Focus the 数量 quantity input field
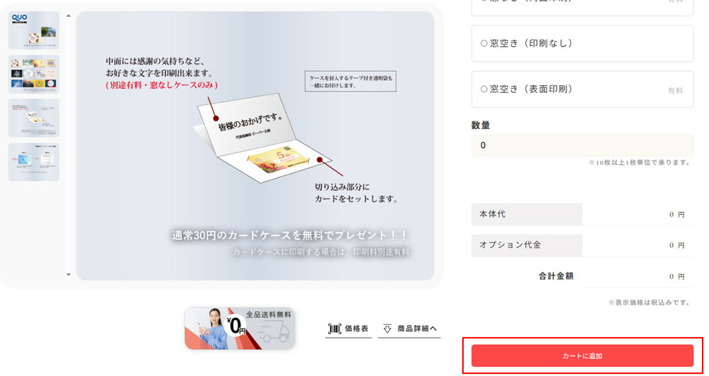Image resolution: width=709 pixels, height=376 pixels. click(x=582, y=145)
